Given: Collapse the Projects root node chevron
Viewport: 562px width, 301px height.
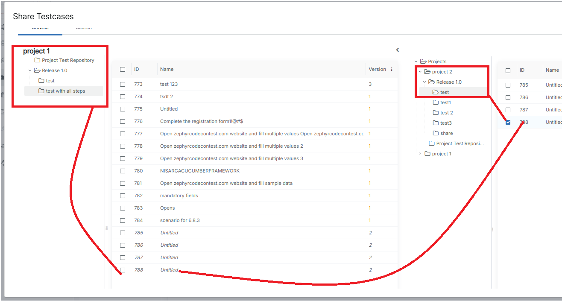Looking at the screenshot, I should point(416,61).
